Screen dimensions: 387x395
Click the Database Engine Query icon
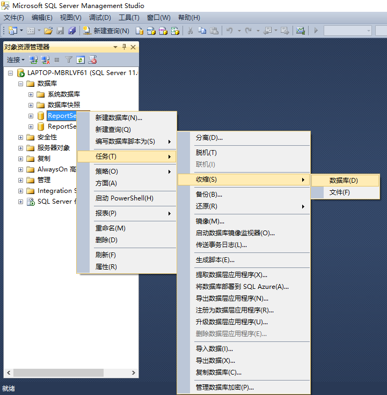coord(139,31)
